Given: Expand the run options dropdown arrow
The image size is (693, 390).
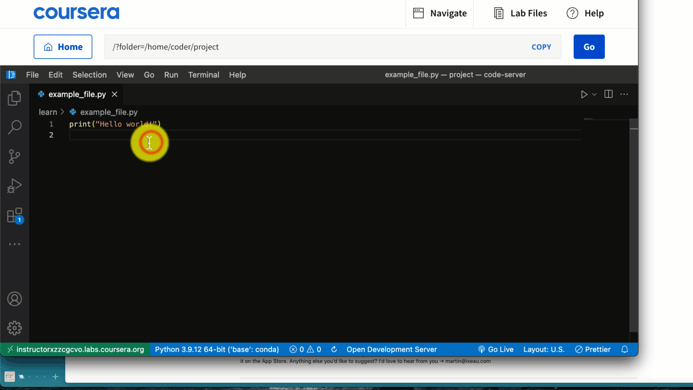Looking at the screenshot, I should 594,95.
